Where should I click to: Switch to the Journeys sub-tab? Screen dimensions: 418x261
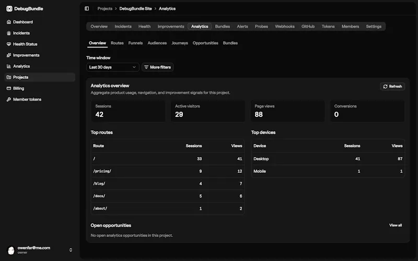click(180, 43)
